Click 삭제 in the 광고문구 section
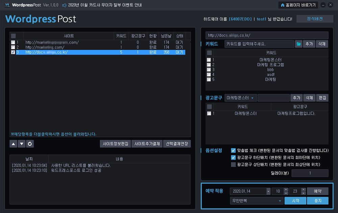 pyautogui.click(x=309, y=98)
